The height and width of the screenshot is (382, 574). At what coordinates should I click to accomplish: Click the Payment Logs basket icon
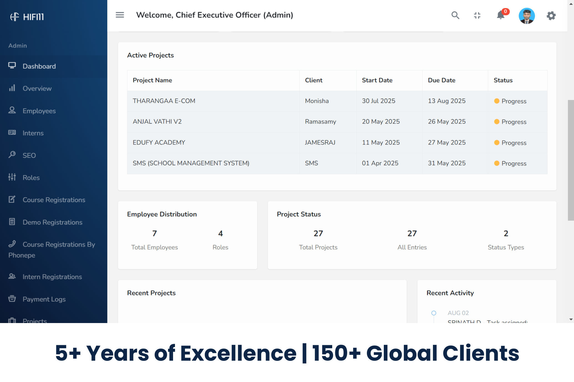click(12, 299)
